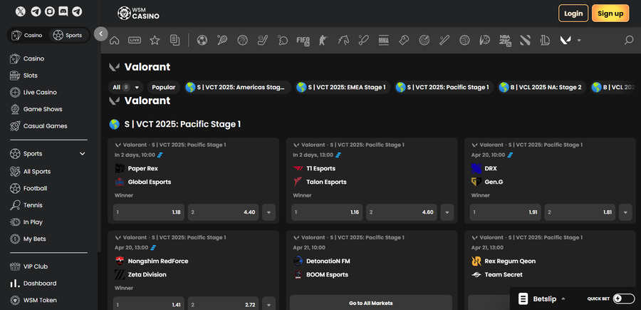Expand the Betslip panel
This screenshot has width=641, height=310.
click(542, 299)
